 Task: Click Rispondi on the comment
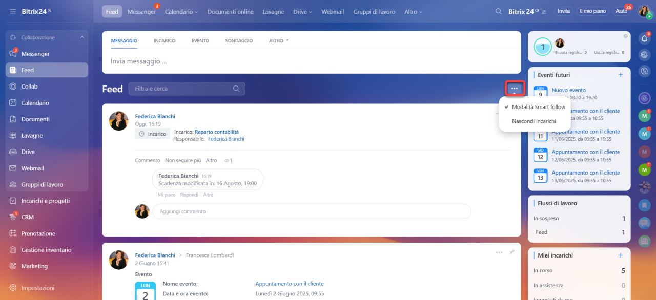coord(189,195)
